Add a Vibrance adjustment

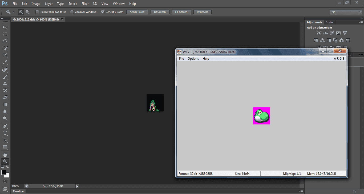(345, 33)
